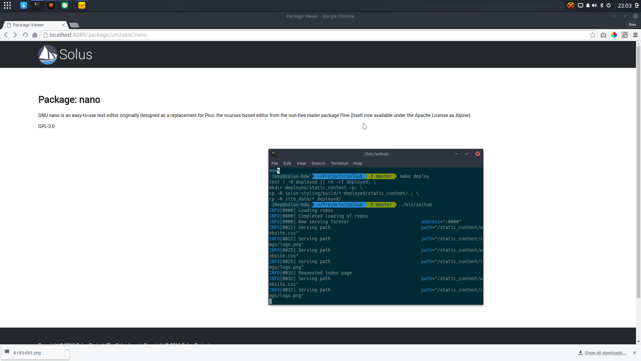641x361 pixels.
Task: Open the volume control tray icon
Action: point(594,5)
